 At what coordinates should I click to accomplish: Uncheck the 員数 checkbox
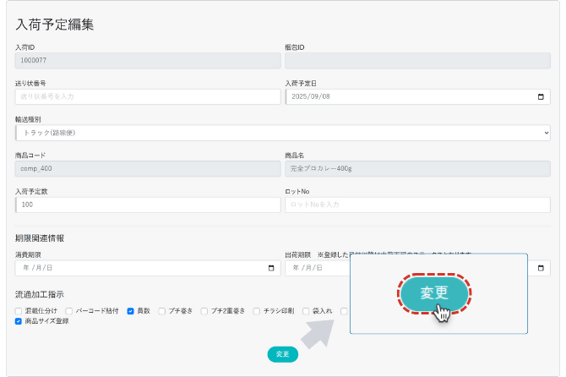131,311
